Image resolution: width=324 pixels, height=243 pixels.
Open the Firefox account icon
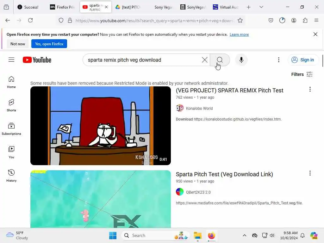click(x=294, y=20)
